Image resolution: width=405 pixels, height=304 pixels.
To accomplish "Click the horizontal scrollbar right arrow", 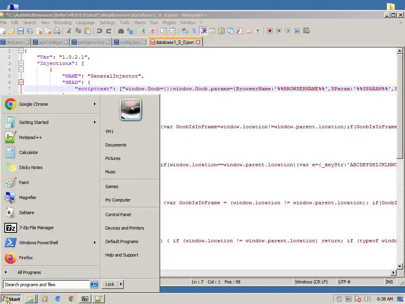I will pos(394,272).
